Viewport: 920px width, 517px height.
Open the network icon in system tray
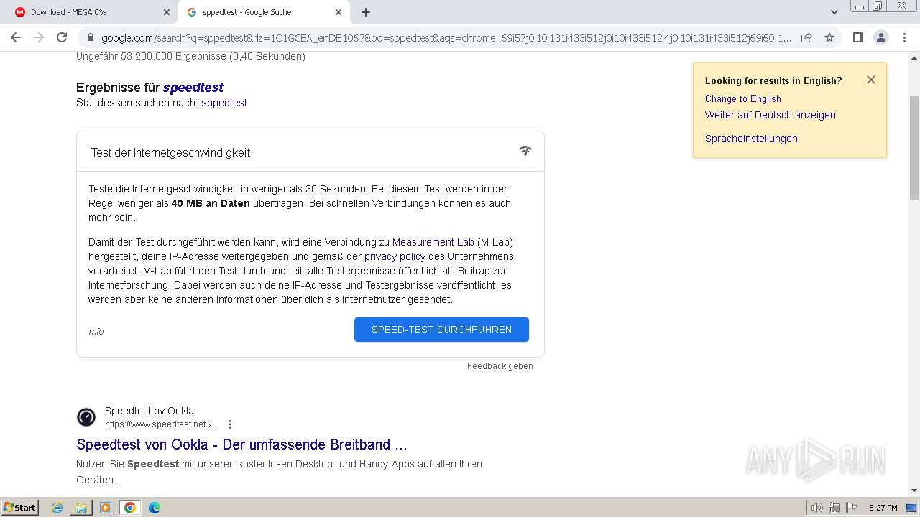point(834,508)
